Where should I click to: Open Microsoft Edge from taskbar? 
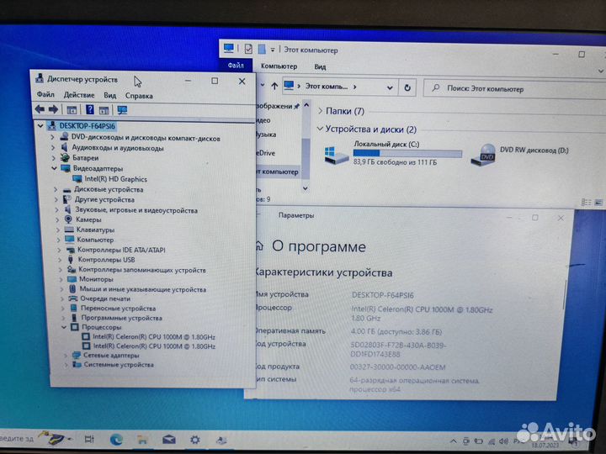116,439
